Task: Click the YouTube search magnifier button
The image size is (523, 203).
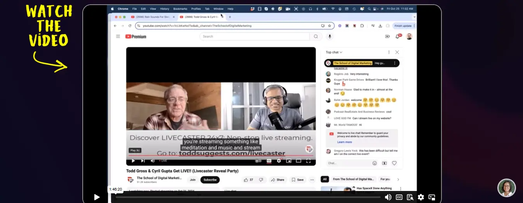Action: coord(316,36)
